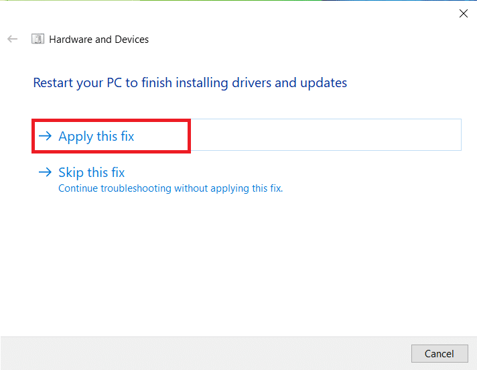
Task: Click the empty space right of Skip this fix
Action: [301, 172]
